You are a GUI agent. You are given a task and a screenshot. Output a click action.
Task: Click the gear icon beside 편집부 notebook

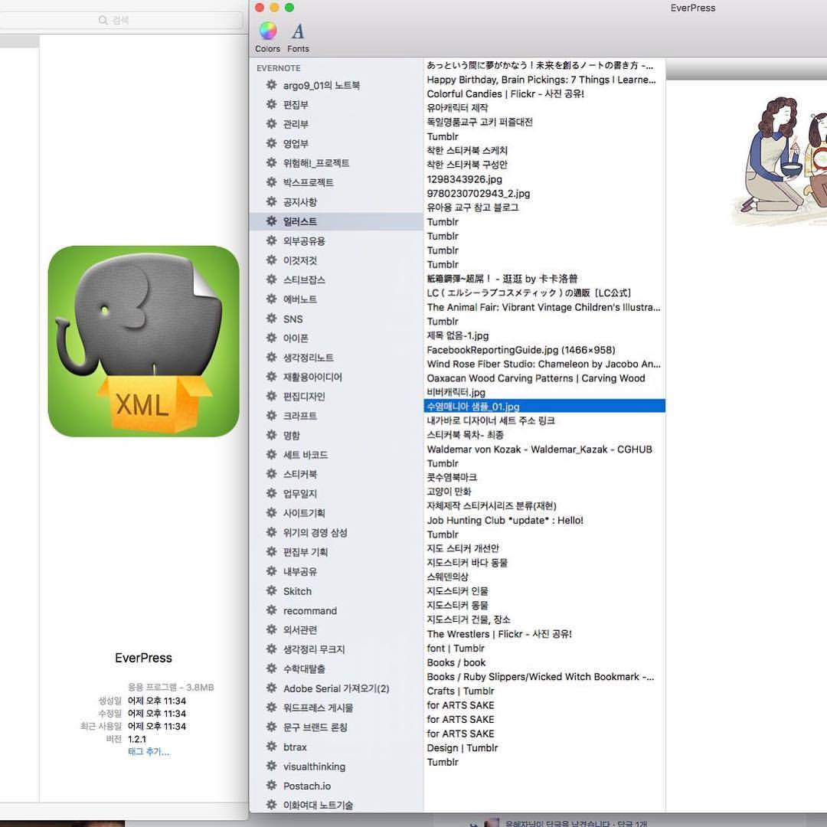(x=271, y=104)
